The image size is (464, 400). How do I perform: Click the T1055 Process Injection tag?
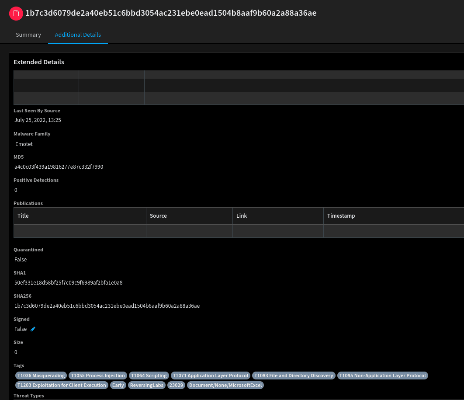97,375
